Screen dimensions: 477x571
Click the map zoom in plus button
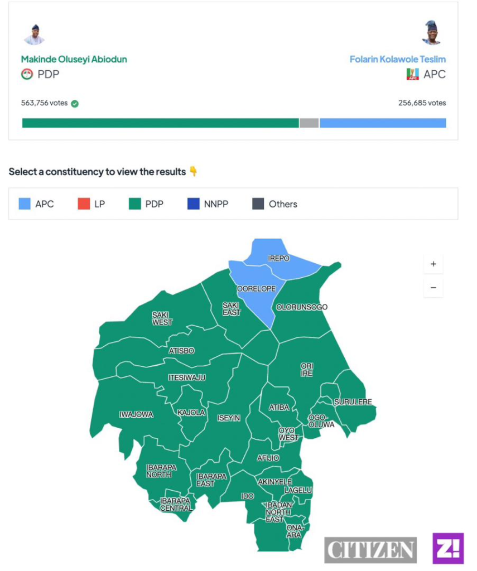pos(433,264)
